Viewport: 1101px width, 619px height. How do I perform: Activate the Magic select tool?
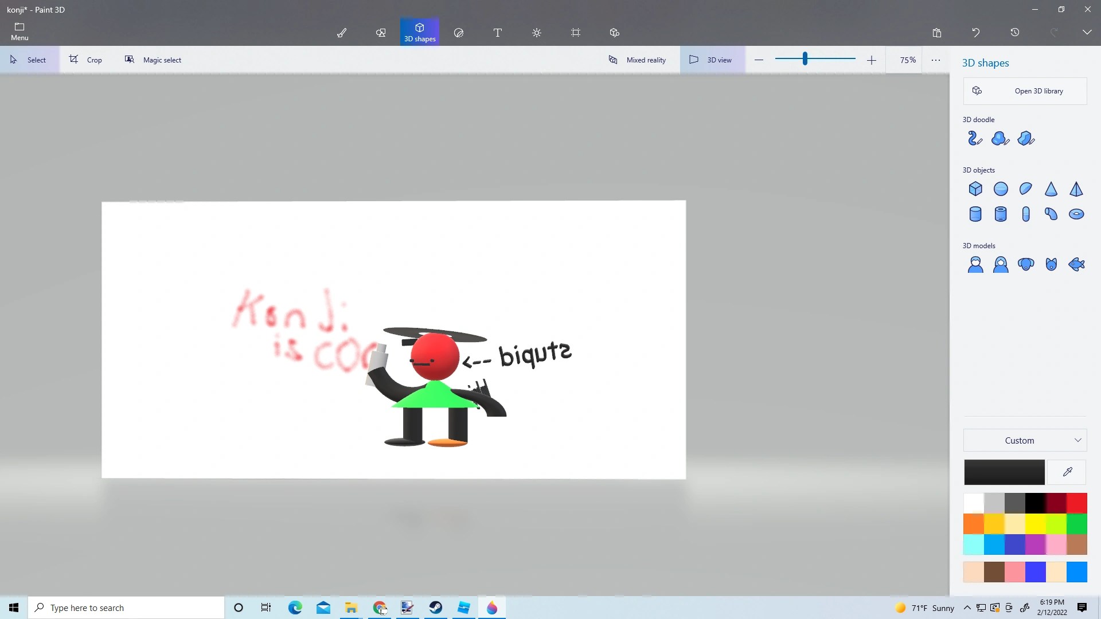tap(154, 60)
